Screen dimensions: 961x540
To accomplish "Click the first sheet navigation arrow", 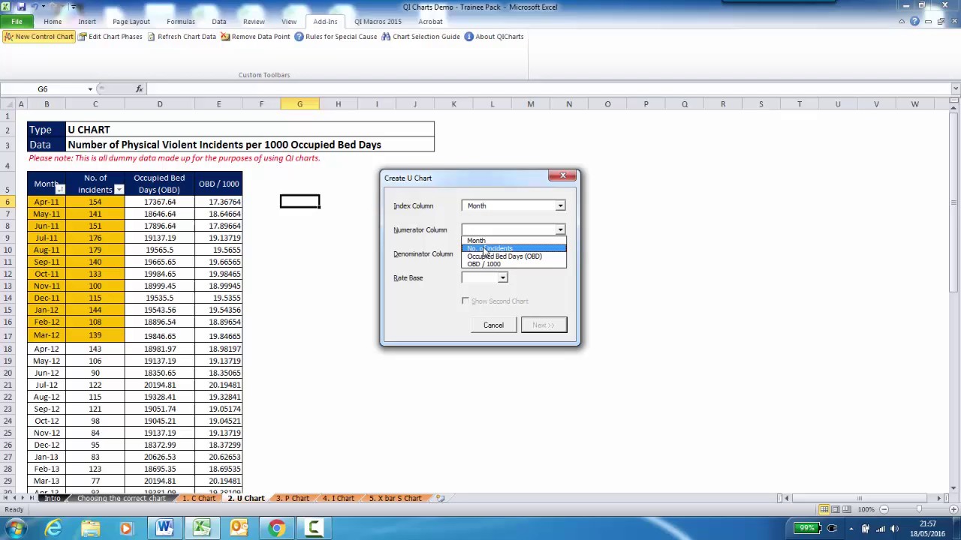I will pyautogui.click(x=5, y=498).
